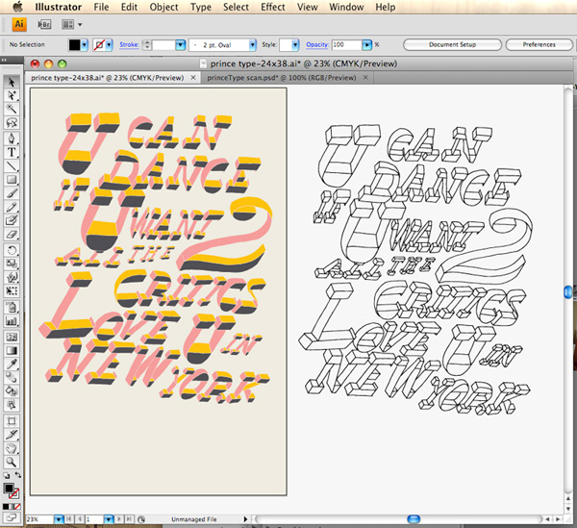Open the Apple menu
This screenshot has height=528, width=577.
coord(17,7)
